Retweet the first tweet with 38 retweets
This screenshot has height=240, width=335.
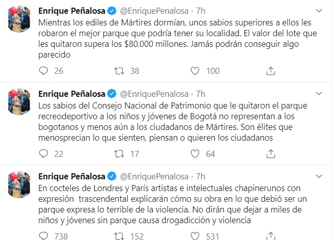120,71
